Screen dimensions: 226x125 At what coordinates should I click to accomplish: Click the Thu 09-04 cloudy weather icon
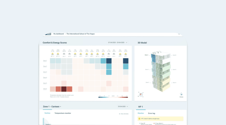tap(64, 54)
